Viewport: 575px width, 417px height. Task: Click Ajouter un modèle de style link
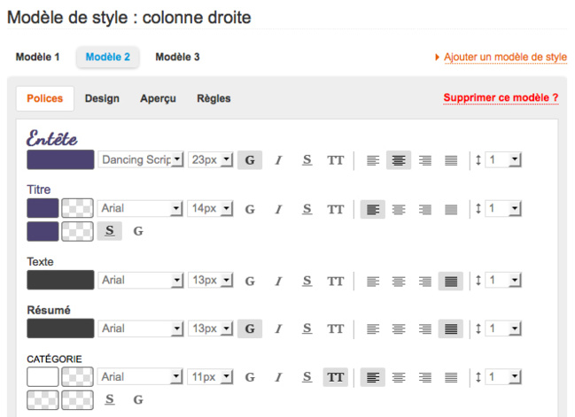(505, 57)
